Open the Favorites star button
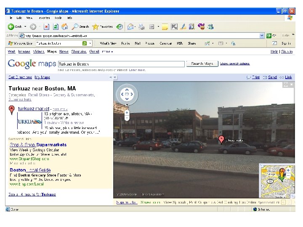Image resolution: width=303 pixels, height=227 pixels. [102, 26]
